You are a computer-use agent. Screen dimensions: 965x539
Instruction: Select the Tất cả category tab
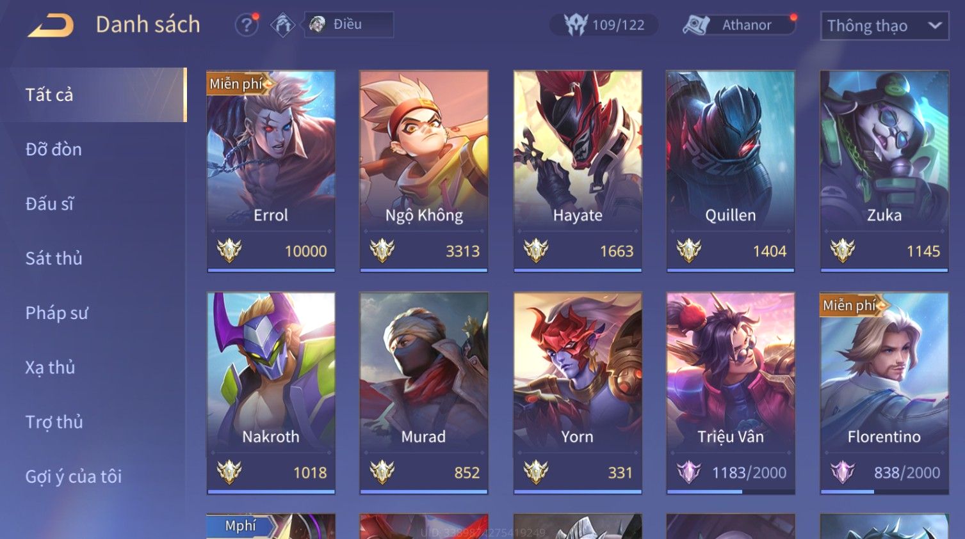tap(93, 95)
